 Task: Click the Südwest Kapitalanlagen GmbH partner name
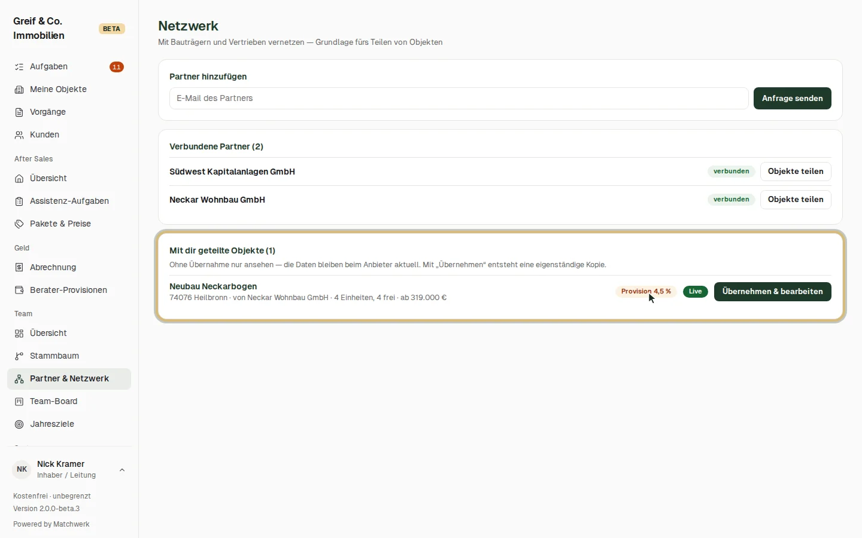point(232,172)
